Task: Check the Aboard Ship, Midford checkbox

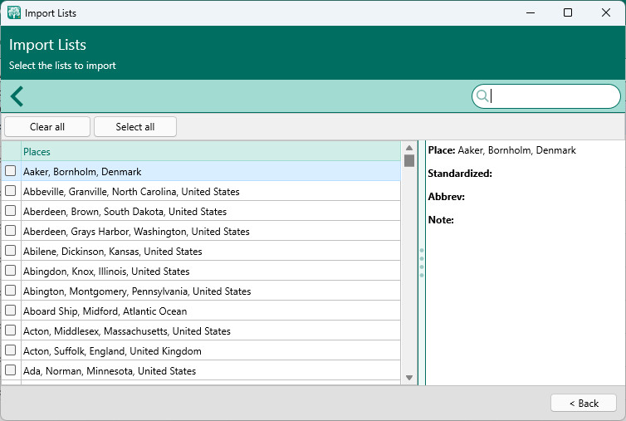Action: [11, 311]
